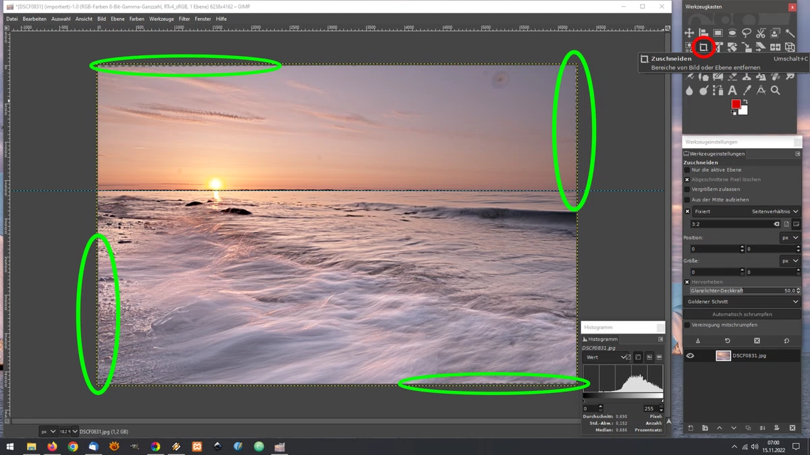Screen dimensions: 810x455
Task: Select the Crop (Zuschneiden) tool
Action: tap(703, 47)
